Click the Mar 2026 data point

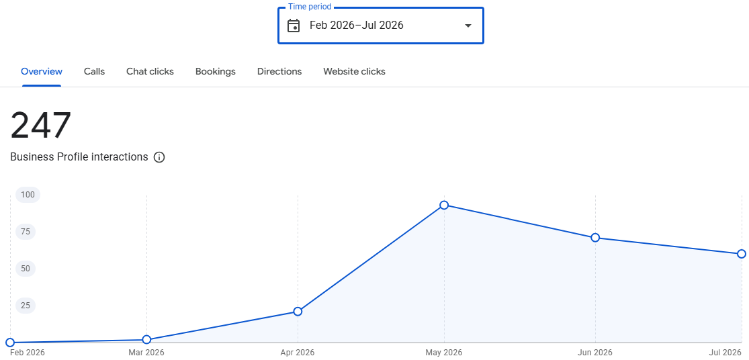pos(146,339)
